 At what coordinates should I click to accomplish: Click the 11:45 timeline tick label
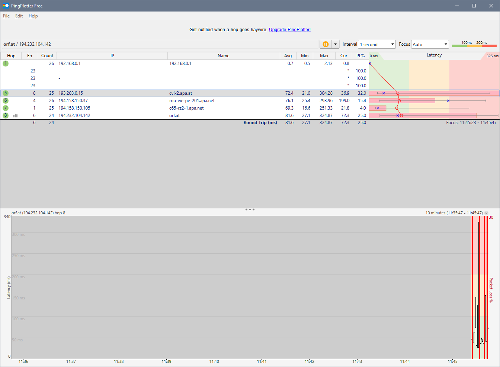click(452, 361)
